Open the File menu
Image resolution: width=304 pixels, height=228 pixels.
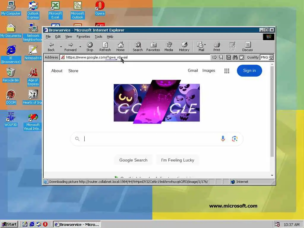(48, 37)
